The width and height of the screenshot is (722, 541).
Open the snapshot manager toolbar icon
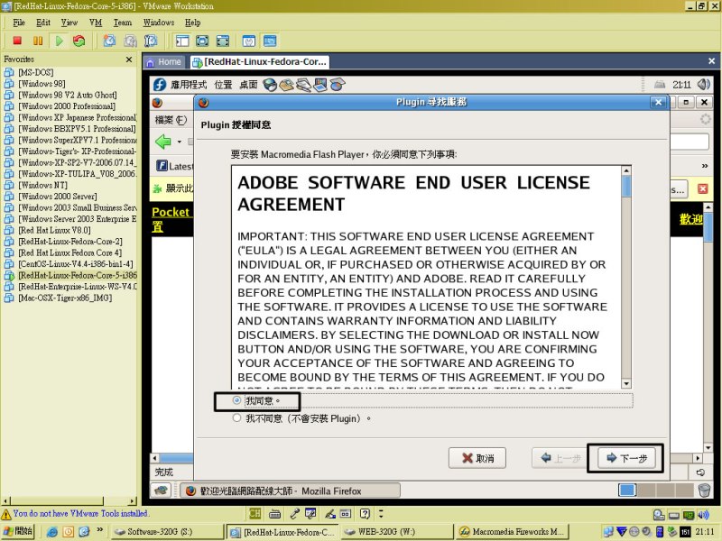[x=151, y=41]
